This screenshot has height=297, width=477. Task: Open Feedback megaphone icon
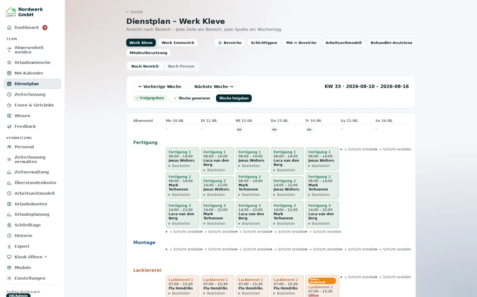click(9, 127)
